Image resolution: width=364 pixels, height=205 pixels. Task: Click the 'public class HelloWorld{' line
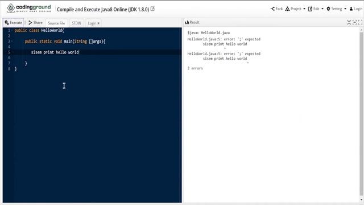(x=39, y=30)
